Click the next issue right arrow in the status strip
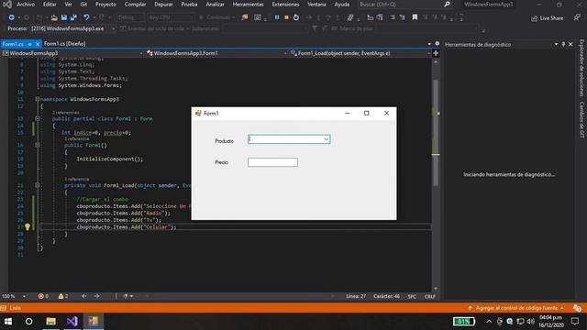587x330 pixels. click(96, 296)
